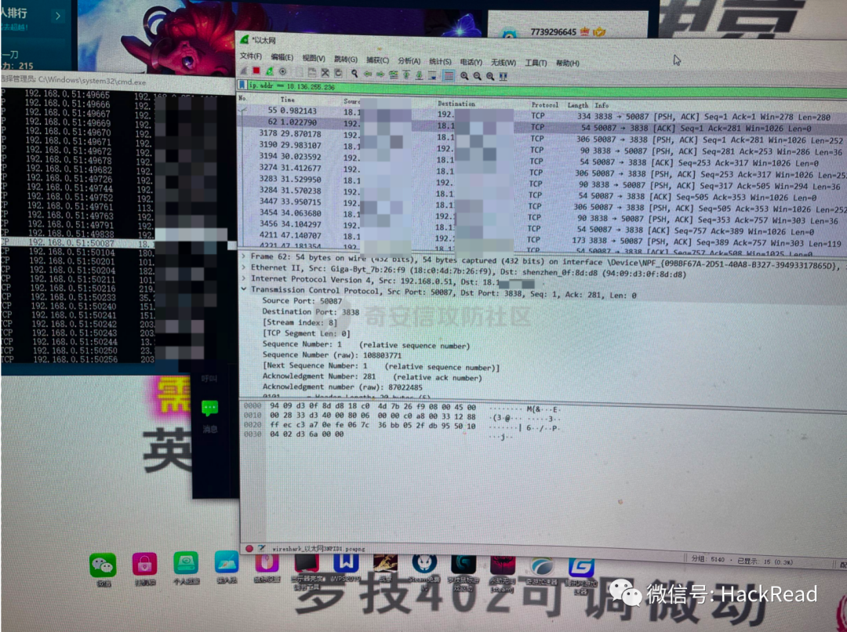Screen dimensions: 847x632
Task: Sort by the Info column header
Action: [602, 106]
